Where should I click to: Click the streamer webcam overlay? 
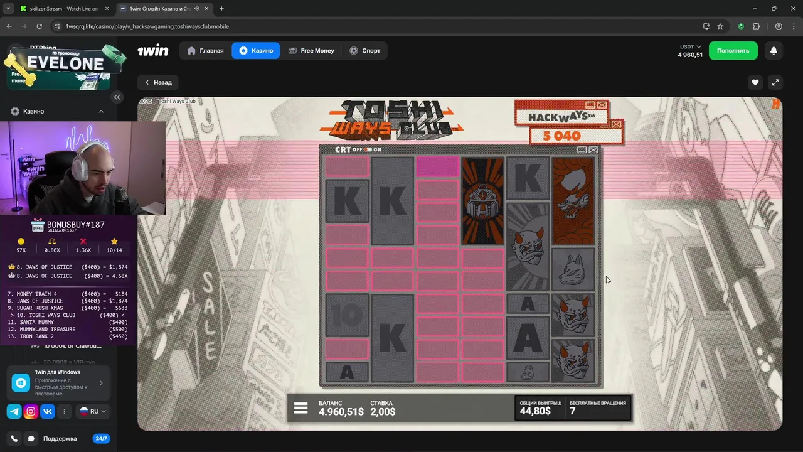(83, 168)
